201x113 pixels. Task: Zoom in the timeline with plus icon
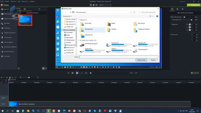38,78
